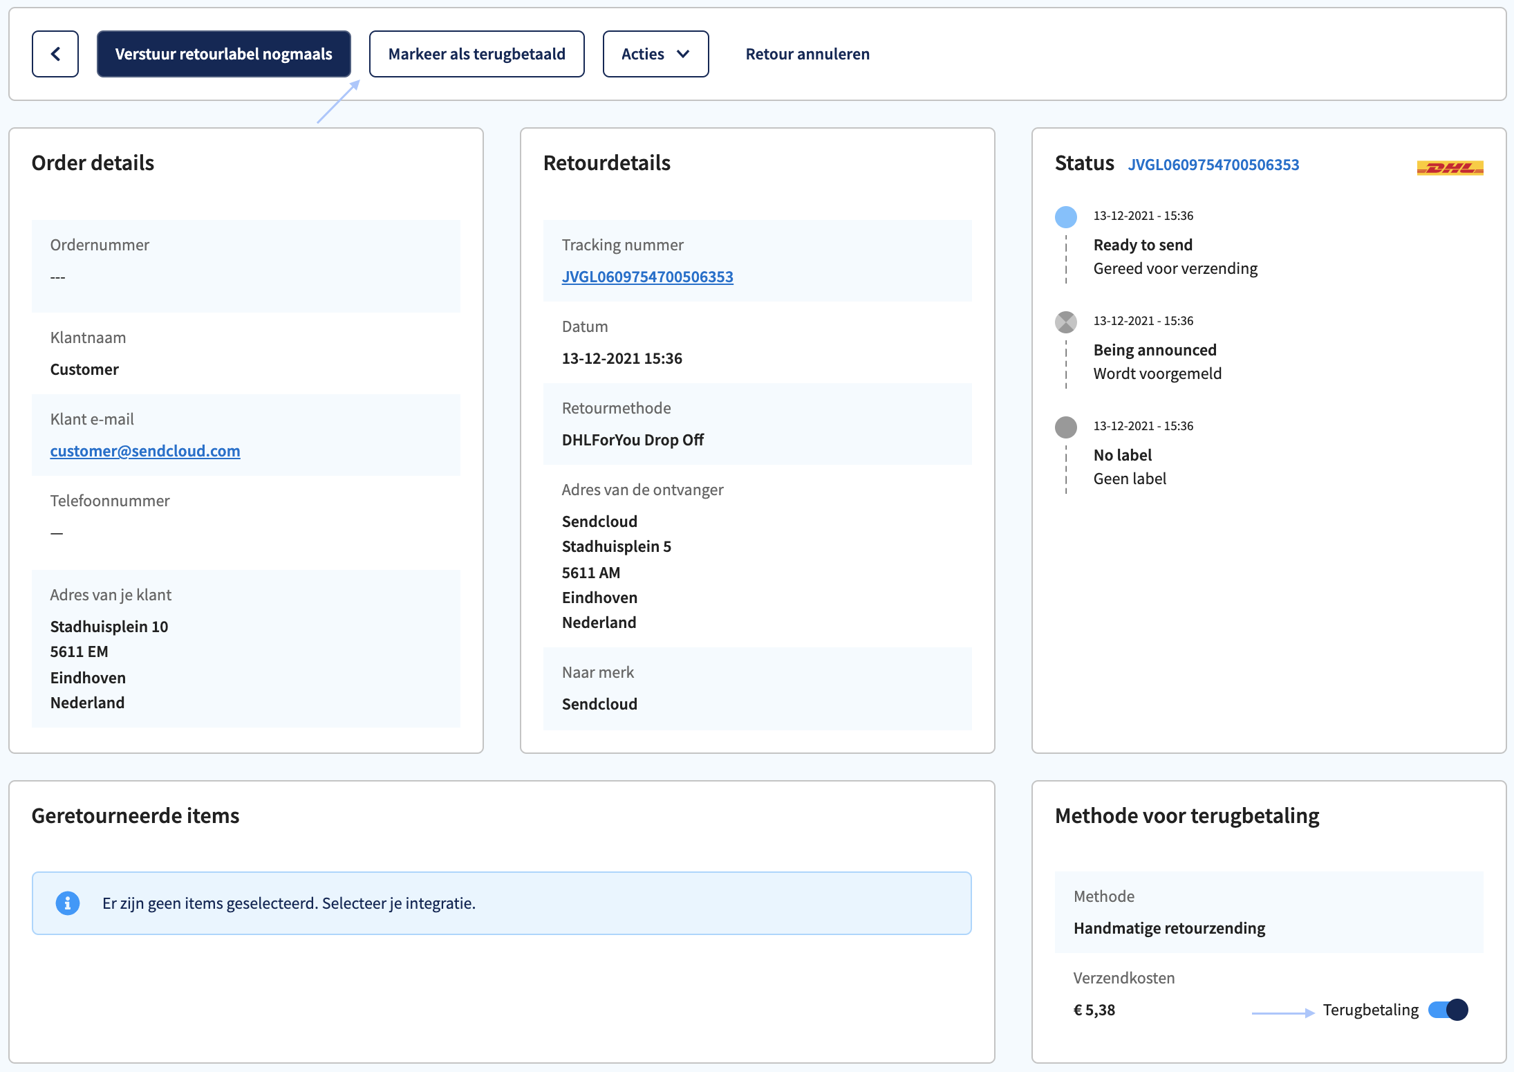The width and height of the screenshot is (1514, 1072).
Task: Click the Order details heading
Action: click(93, 163)
